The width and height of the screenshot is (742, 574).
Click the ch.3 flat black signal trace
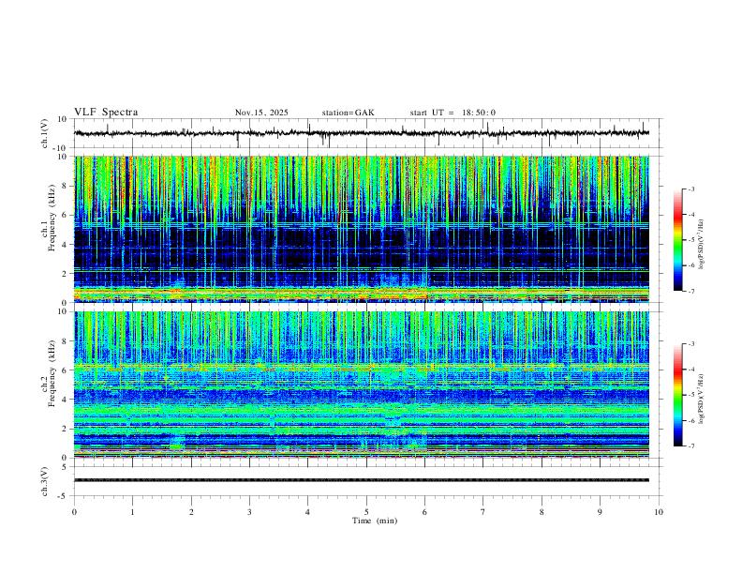(x=362, y=480)
